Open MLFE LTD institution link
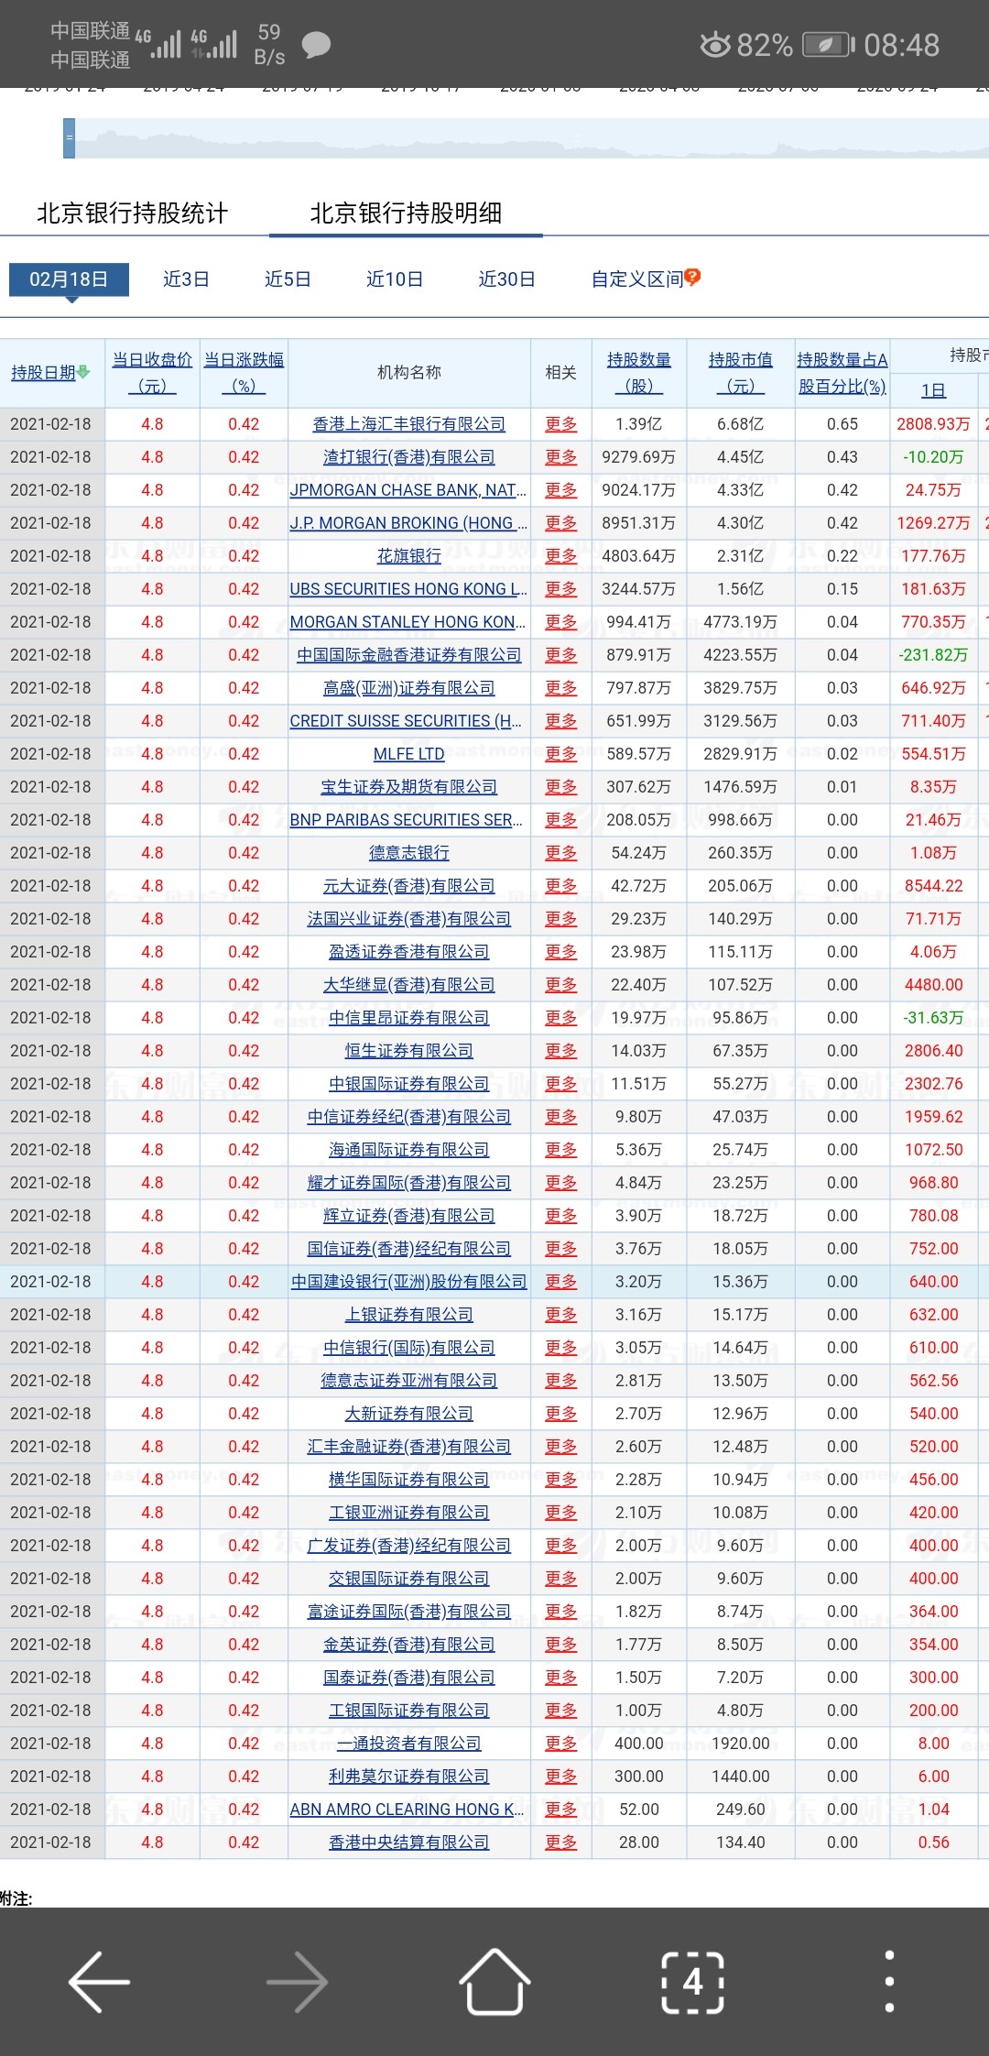Screen dimensions: 989x2056 tap(409, 754)
